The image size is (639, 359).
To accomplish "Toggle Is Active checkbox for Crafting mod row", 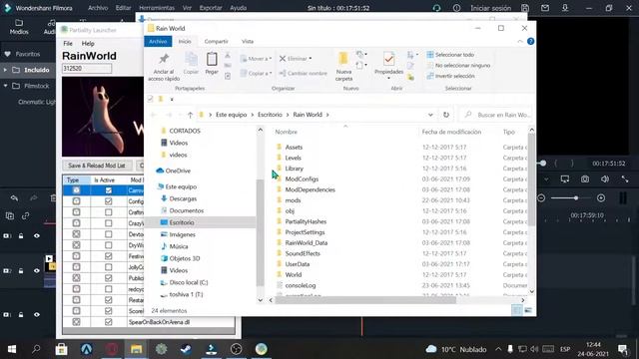I will pos(109,212).
